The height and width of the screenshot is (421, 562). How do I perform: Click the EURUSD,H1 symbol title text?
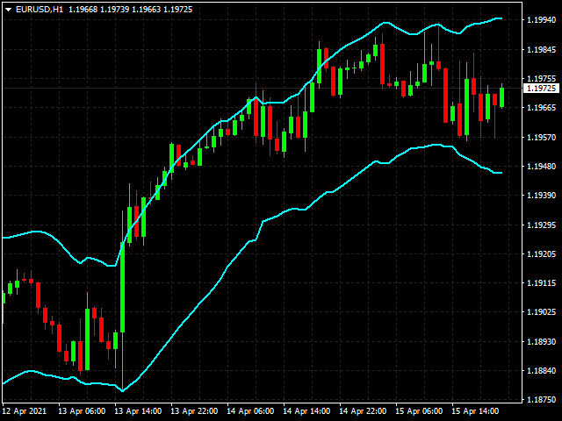pyautogui.click(x=40, y=10)
